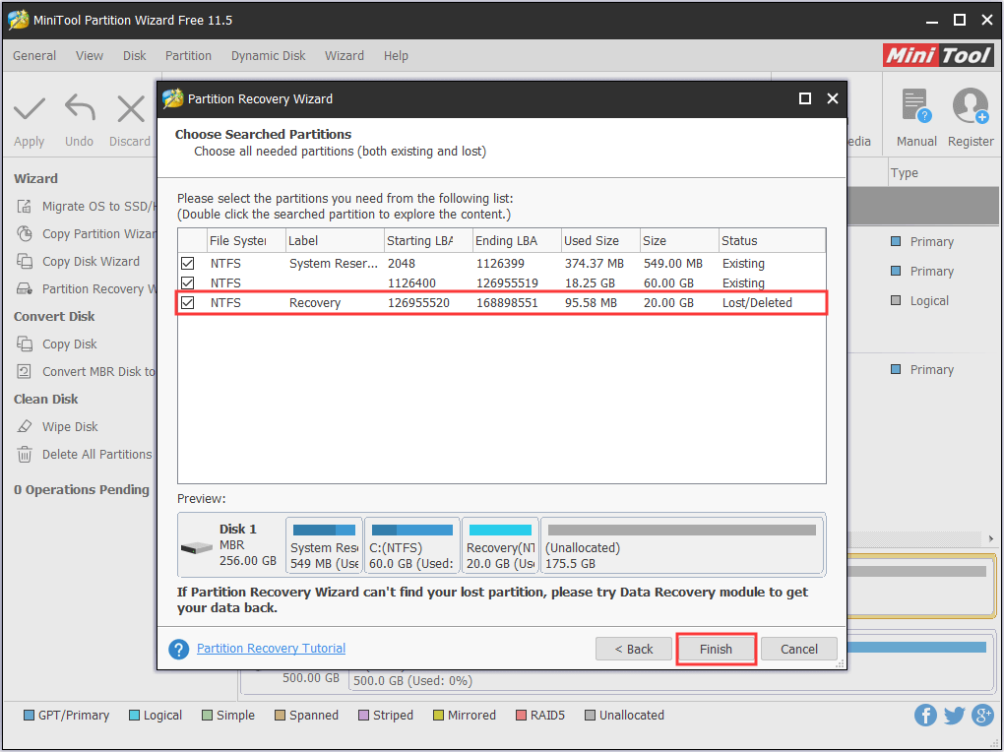This screenshot has height=752, width=1004.
Task: Click the Undo arrow icon
Action: coord(80,107)
